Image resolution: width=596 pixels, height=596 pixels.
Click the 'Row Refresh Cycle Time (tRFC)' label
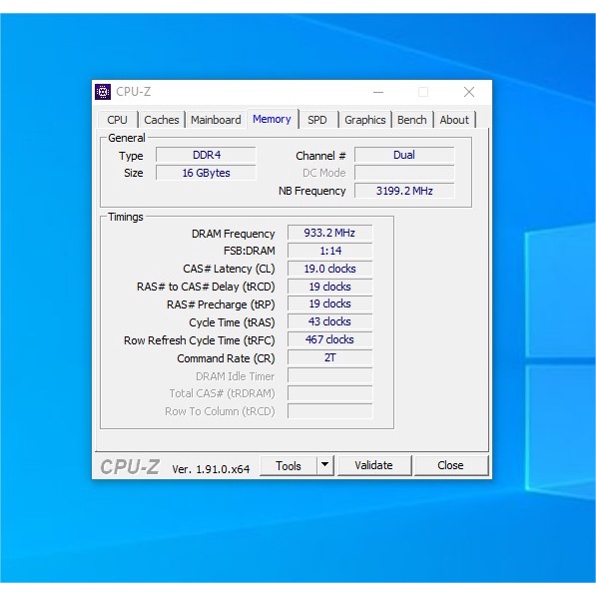click(200, 340)
